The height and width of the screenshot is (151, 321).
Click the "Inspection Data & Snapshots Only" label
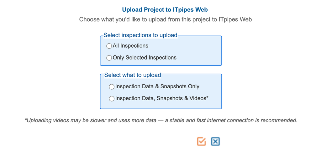pos(157,86)
